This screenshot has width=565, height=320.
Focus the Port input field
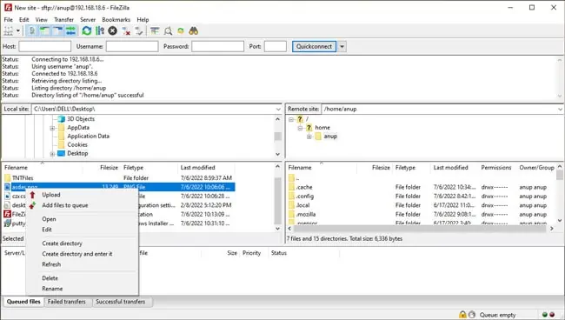[x=276, y=46]
